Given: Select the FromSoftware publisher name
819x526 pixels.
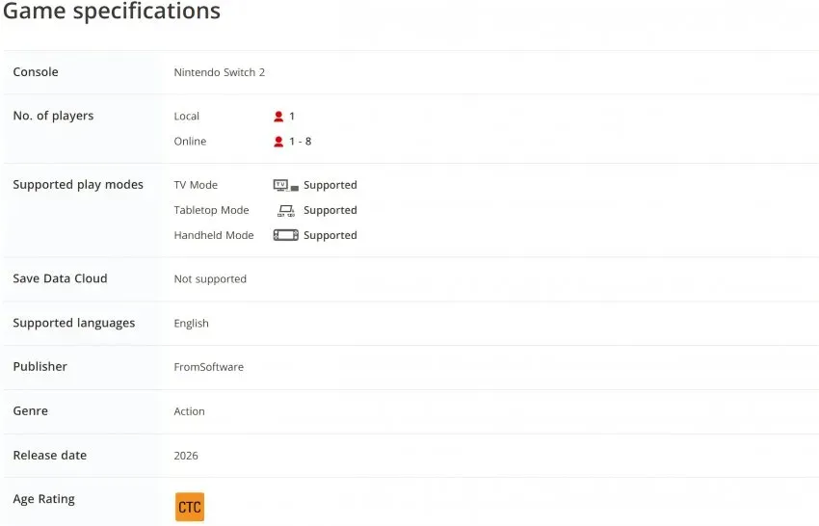Looking at the screenshot, I should (x=209, y=367).
